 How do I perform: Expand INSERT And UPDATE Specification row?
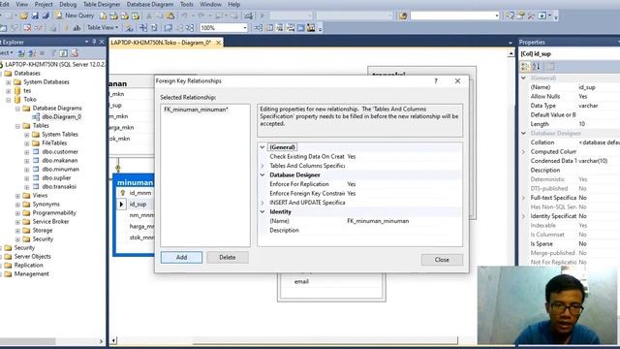[x=263, y=203]
